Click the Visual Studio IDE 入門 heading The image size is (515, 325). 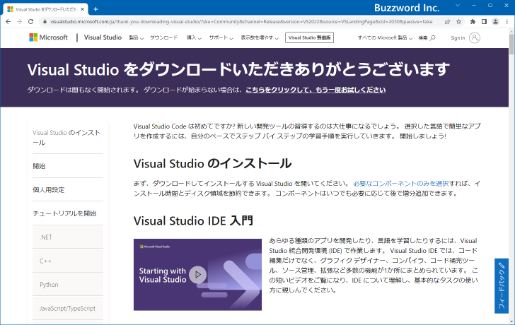click(193, 220)
